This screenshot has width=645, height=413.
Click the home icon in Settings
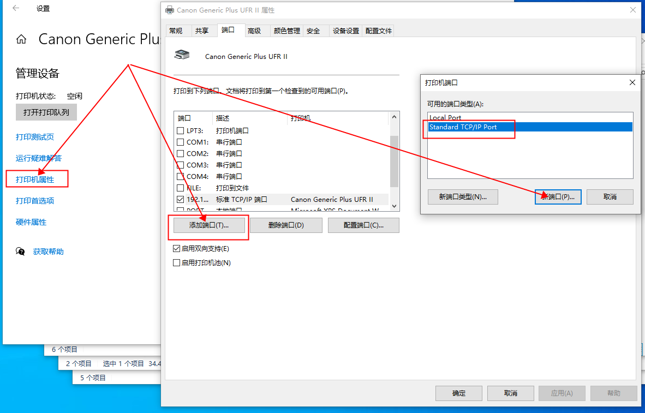point(21,39)
